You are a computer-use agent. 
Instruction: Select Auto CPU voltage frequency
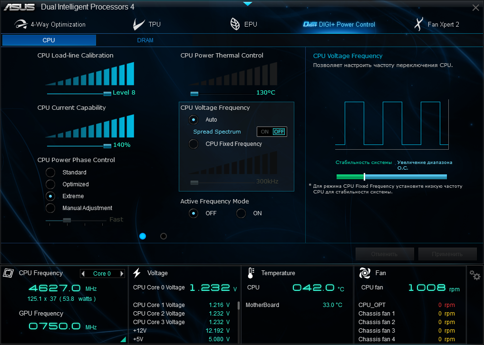(194, 119)
